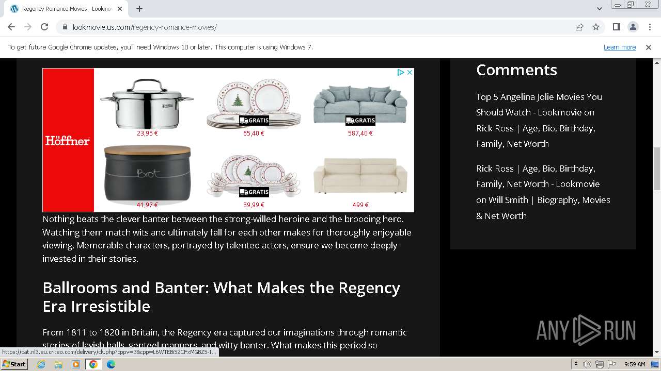The image size is (661, 371).
Task: Dismiss the Chrome update notification bar
Action: [649, 47]
